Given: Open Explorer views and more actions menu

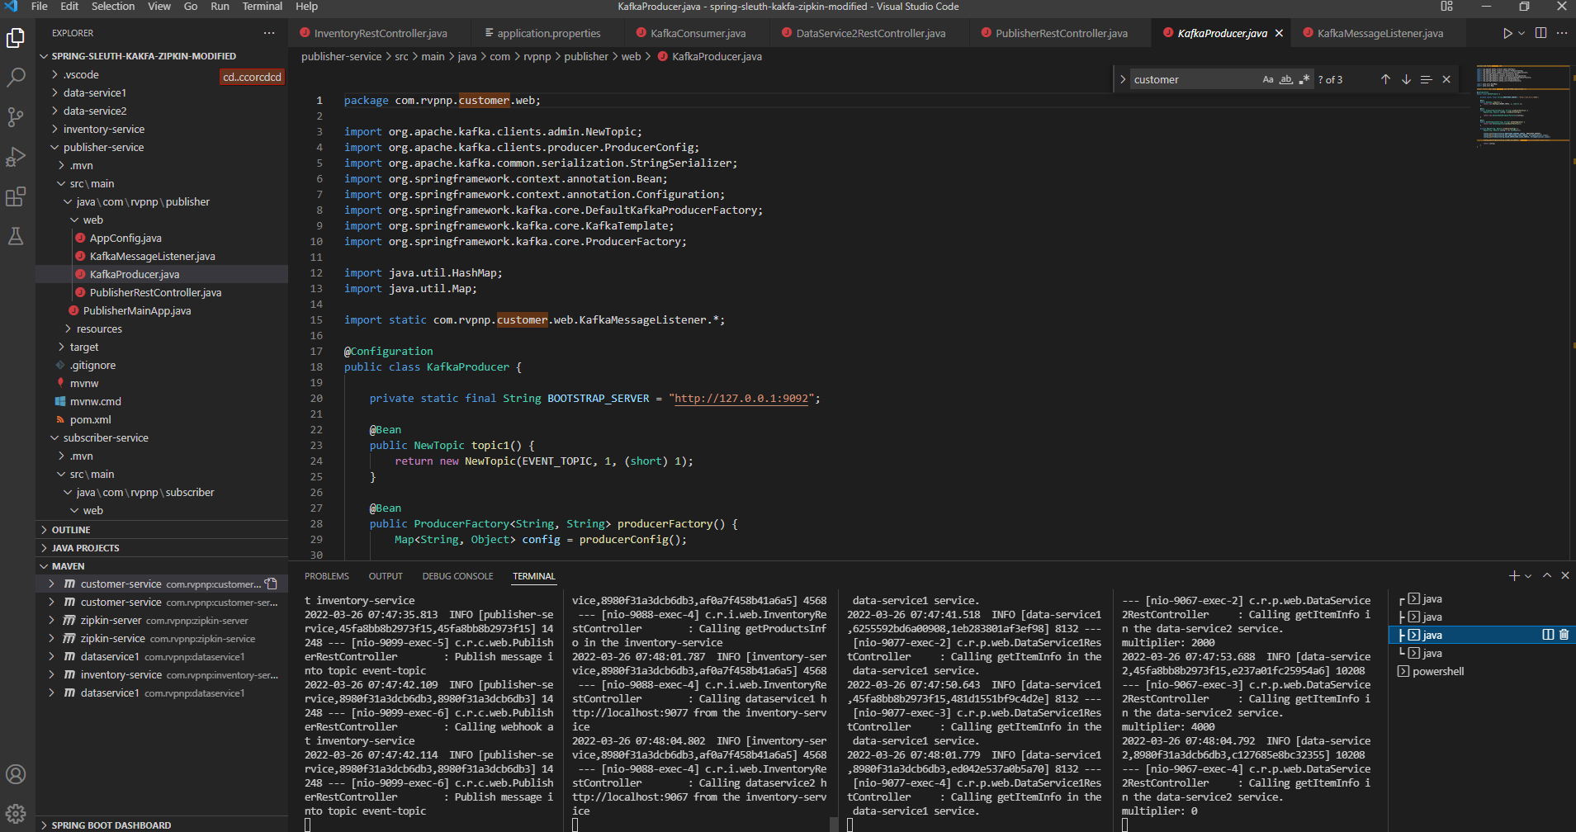Looking at the screenshot, I should pos(269,33).
